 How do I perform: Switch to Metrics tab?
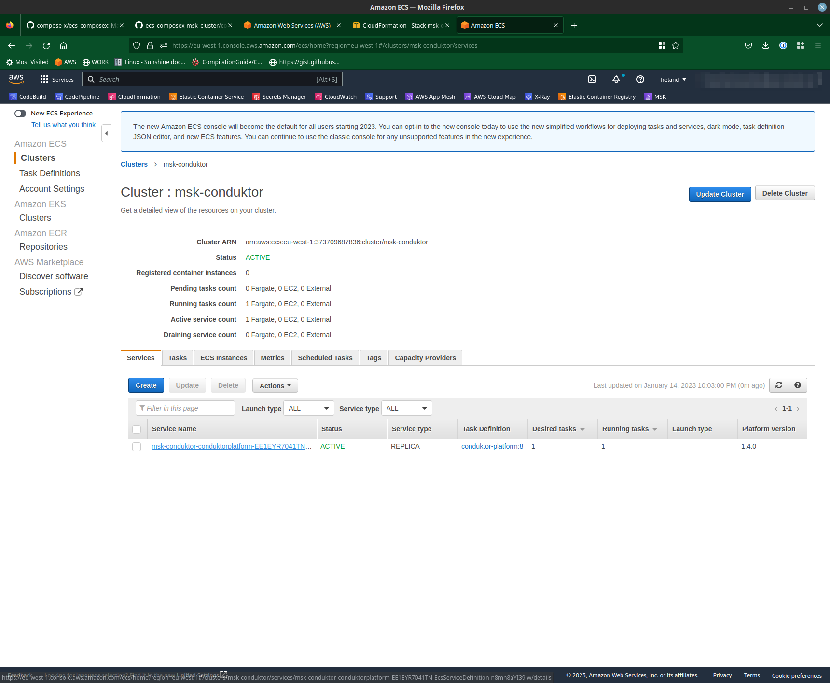(272, 358)
